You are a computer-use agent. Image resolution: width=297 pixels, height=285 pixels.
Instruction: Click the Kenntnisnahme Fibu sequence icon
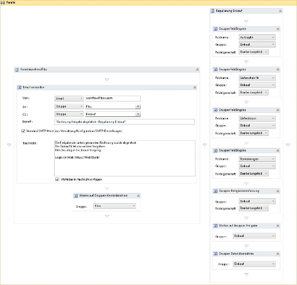[x=17, y=69]
